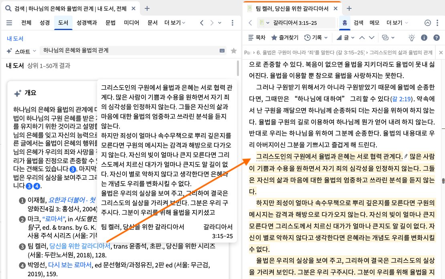This screenshot has width=445, height=279.
Task: Switch to the 성경백과 tab
Action: [x=87, y=23]
